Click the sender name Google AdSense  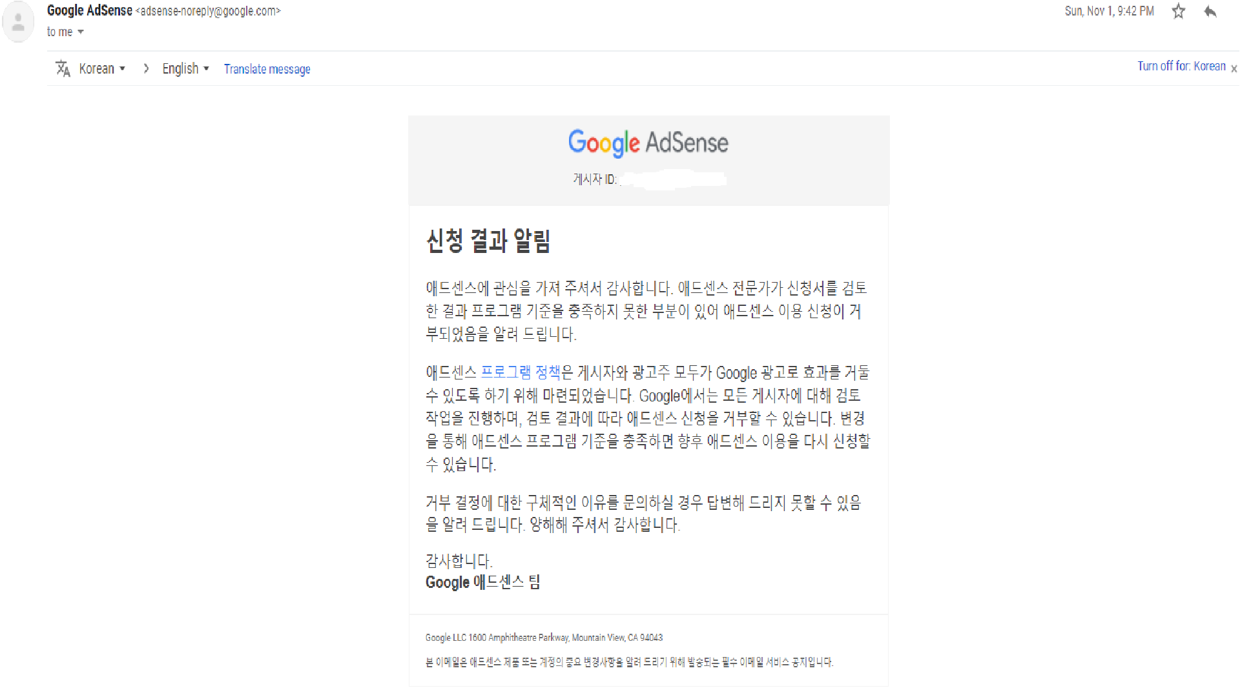coord(90,10)
